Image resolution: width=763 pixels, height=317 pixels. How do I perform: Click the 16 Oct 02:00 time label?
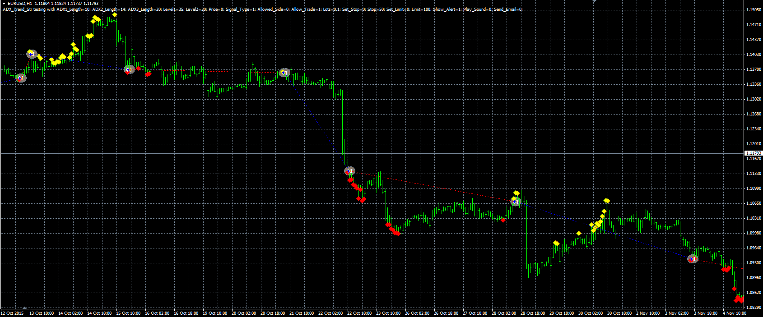(157, 313)
